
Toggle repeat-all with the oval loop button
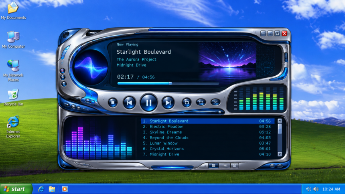tap(201, 102)
